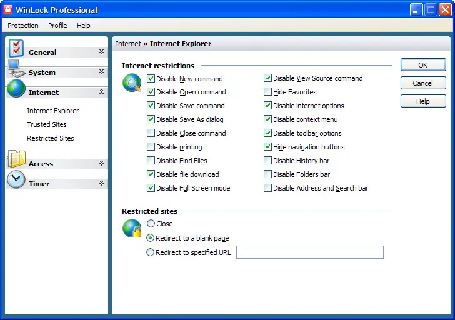Select Redirect to specified URL
The width and height of the screenshot is (455, 320).
[150, 252]
